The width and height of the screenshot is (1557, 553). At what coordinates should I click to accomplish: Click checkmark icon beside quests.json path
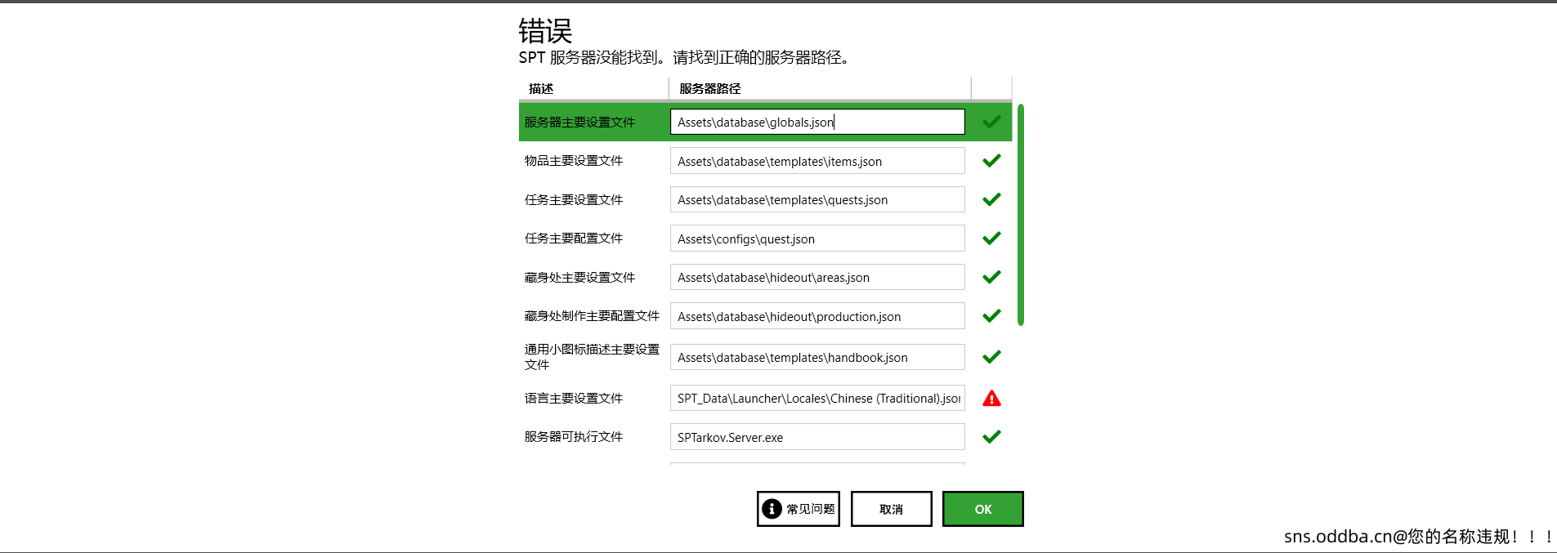pos(991,199)
